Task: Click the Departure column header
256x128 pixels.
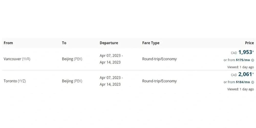Action: (109, 43)
